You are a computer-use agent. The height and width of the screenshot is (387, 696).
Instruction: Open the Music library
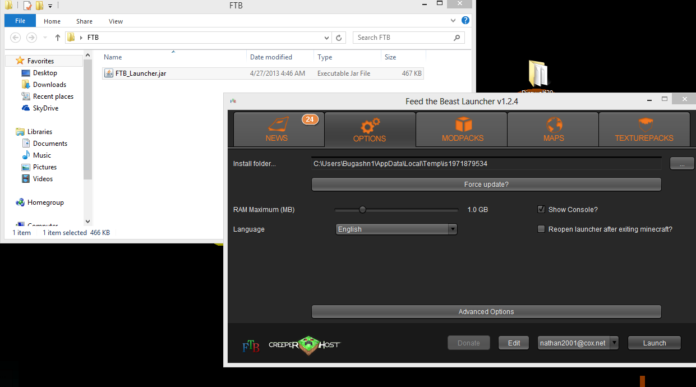click(x=42, y=155)
